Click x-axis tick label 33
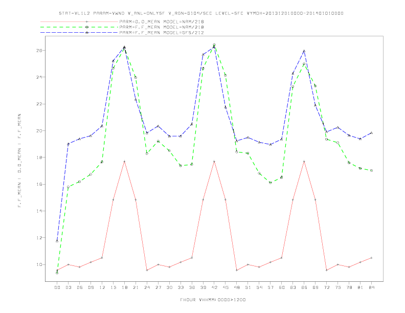 coord(181,287)
